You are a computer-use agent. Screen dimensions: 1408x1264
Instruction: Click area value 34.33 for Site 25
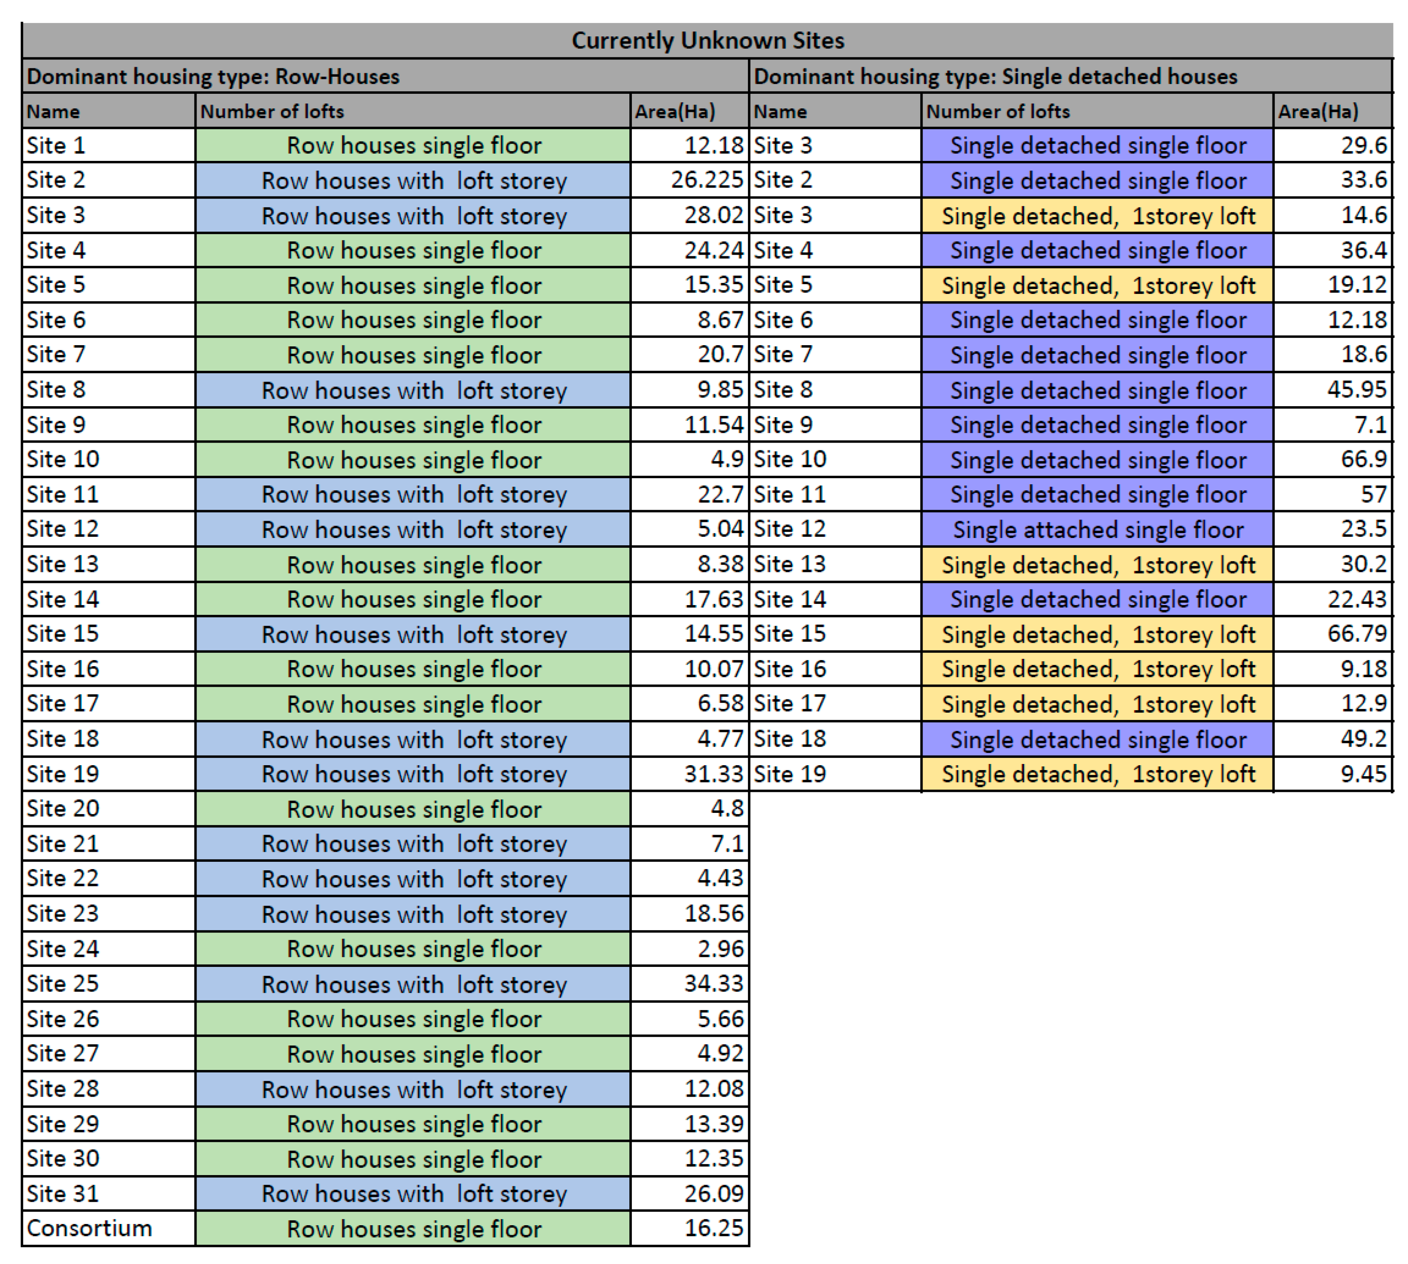pyautogui.click(x=713, y=983)
